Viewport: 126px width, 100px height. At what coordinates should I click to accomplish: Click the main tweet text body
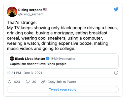pyautogui.click(x=62, y=36)
